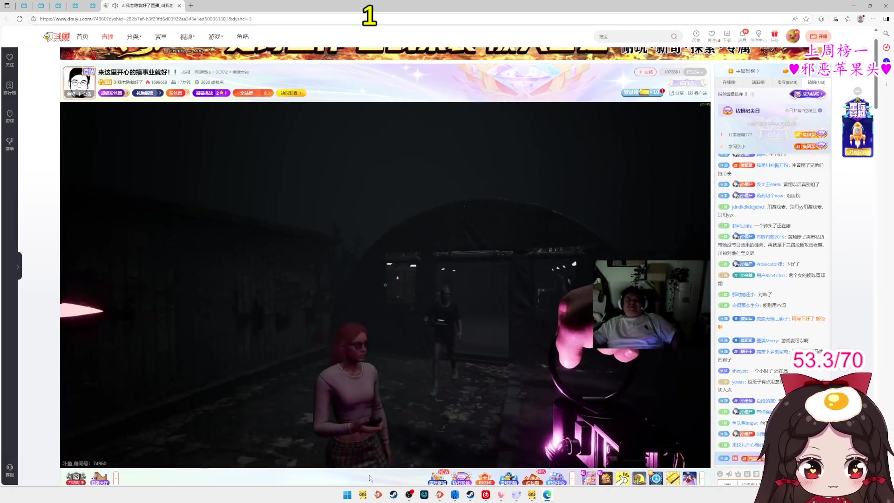This screenshot has height=503, width=894.
Task: Open the 星际穿越 activity icon below player
Action: click(437, 478)
